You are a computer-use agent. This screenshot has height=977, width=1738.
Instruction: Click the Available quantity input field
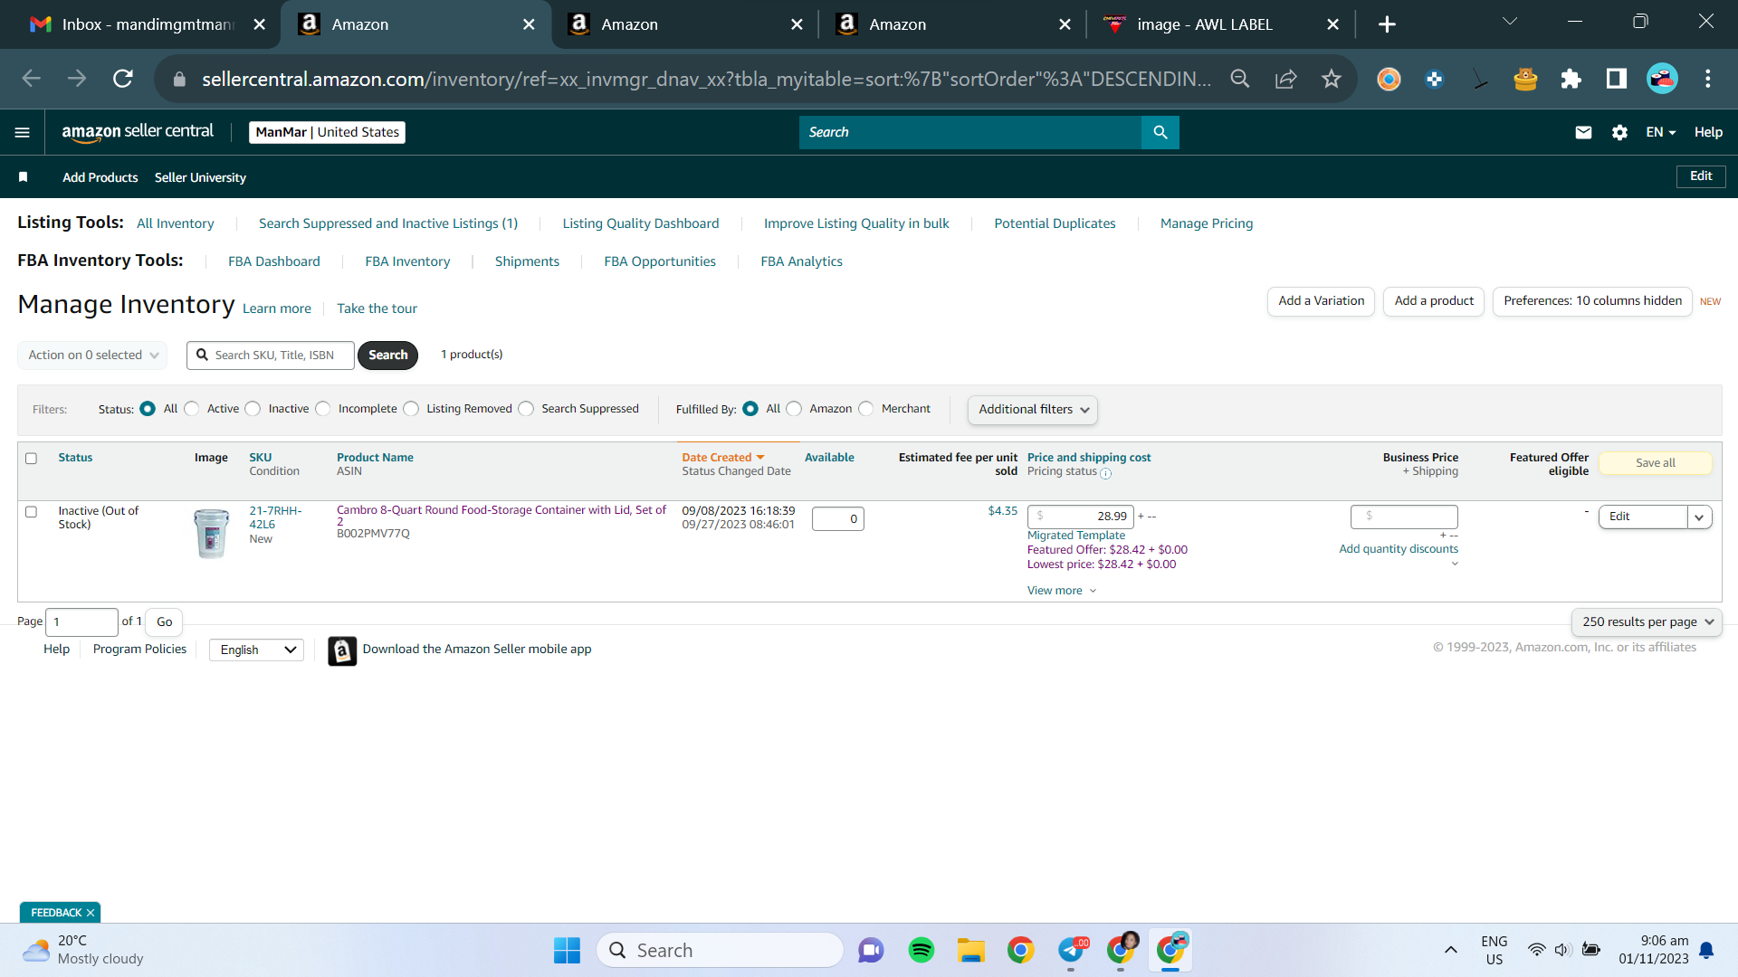click(x=837, y=519)
